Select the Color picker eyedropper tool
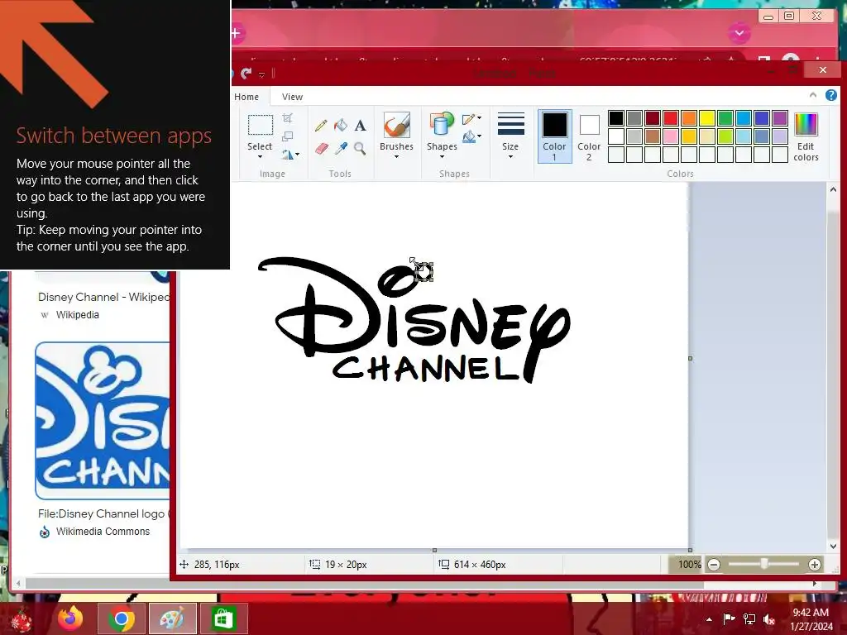The height and width of the screenshot is (635, 847). click(x=341, y=149)
